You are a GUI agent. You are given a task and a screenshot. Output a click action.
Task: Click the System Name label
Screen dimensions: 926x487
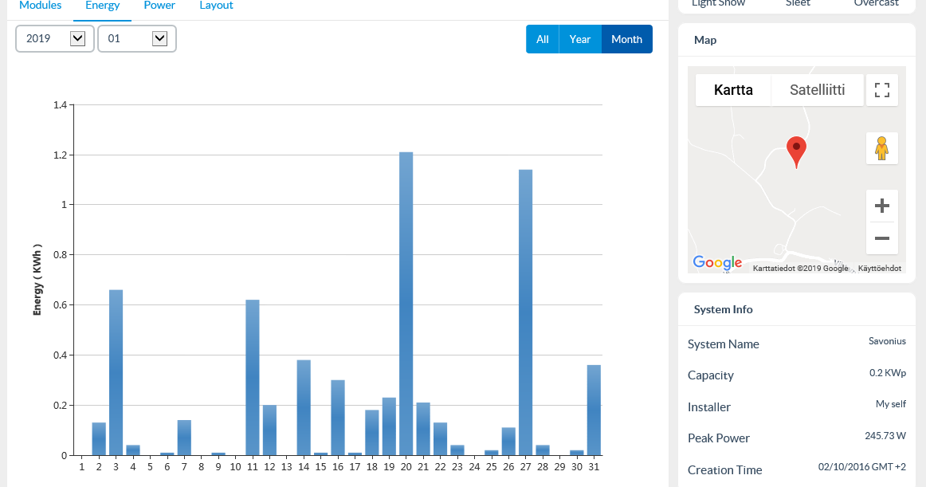pyautogui.click(x=724, y=344)
